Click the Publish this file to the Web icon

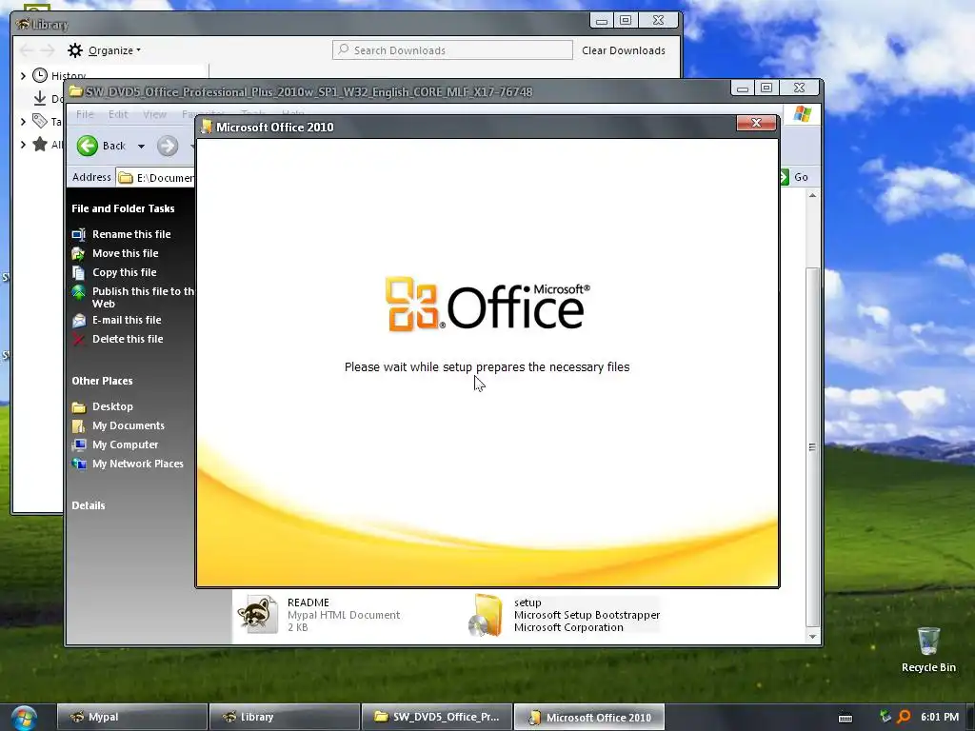point(78,292)
